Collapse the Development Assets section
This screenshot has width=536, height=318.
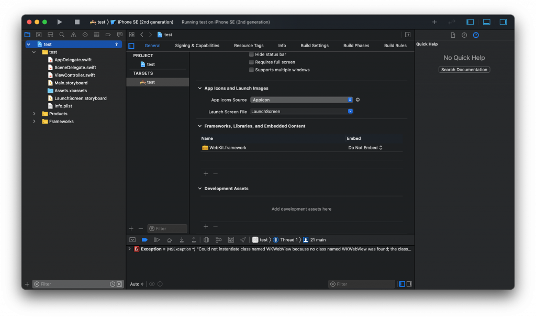(x=200, y=189)
